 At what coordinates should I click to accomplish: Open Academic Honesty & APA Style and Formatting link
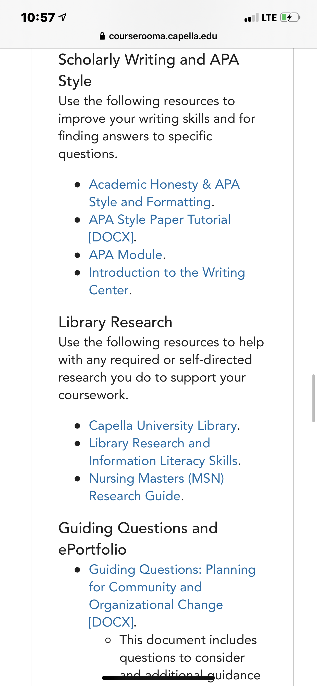click(164, 193)
